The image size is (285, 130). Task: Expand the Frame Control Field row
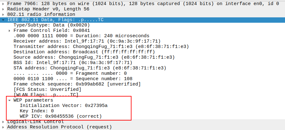pyautogui.click(x=10, y=31)
